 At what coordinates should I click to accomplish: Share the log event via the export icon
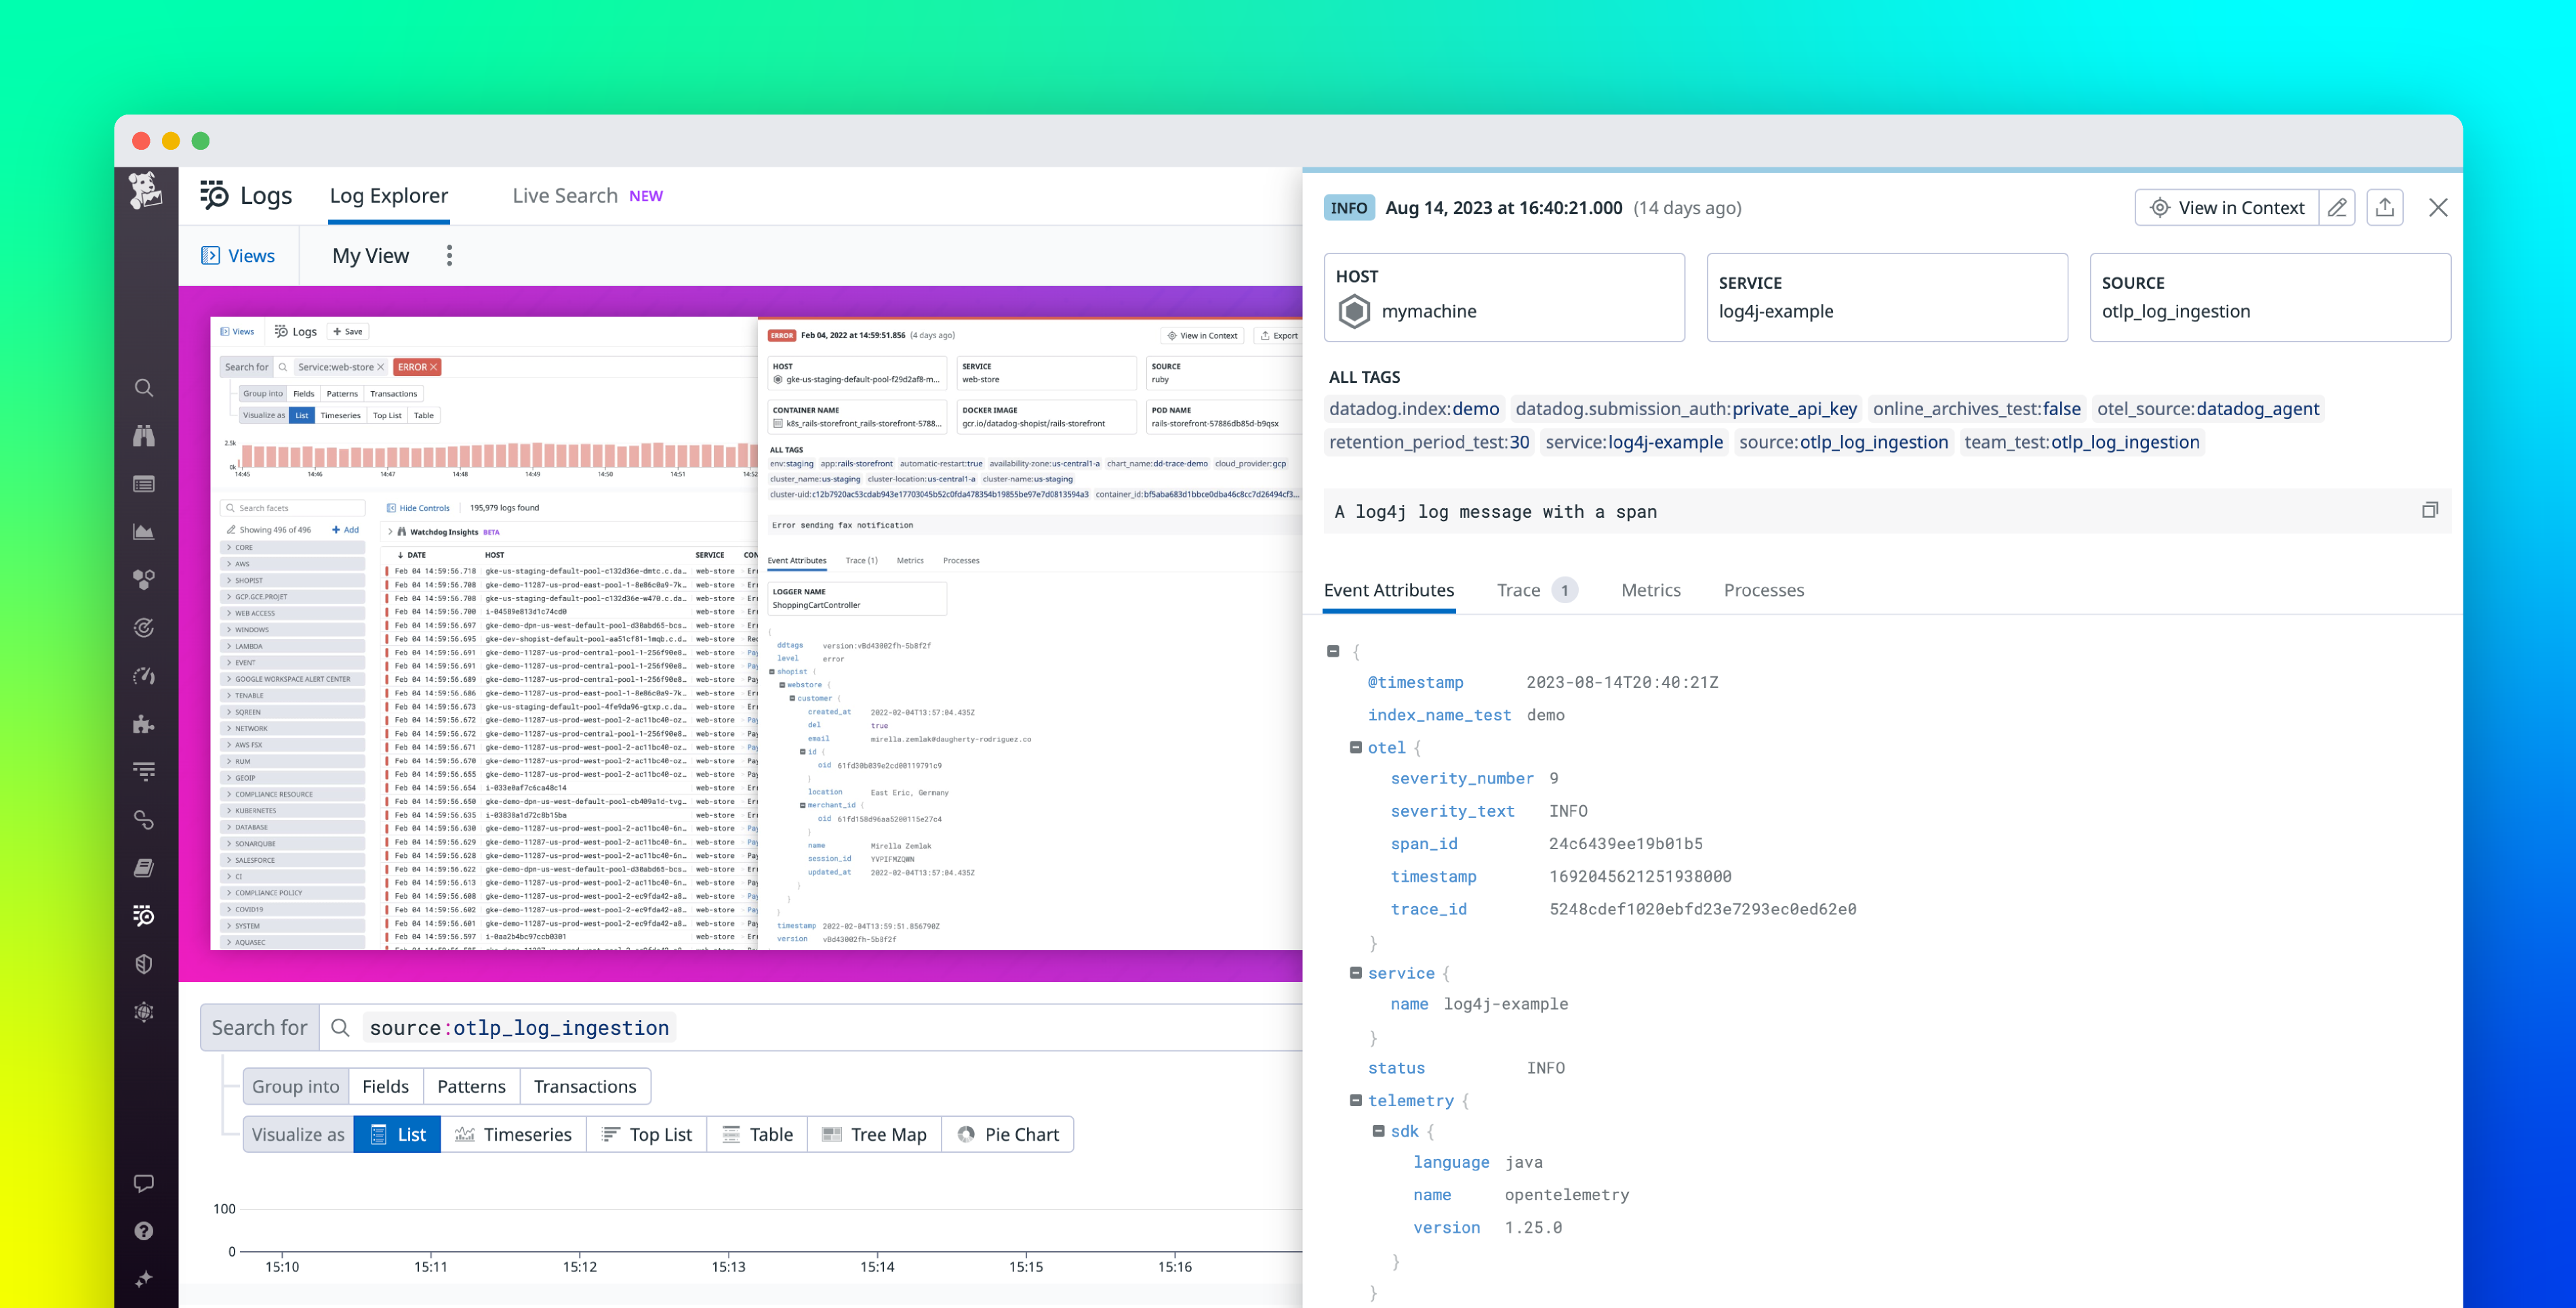[2385, 207]
